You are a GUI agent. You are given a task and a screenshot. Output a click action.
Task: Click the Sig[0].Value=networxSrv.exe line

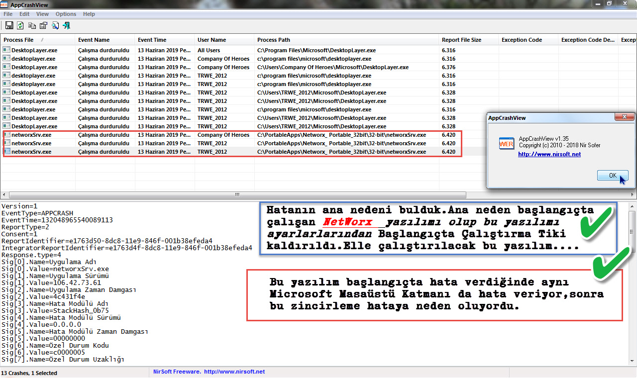click(x=55, y=269)
